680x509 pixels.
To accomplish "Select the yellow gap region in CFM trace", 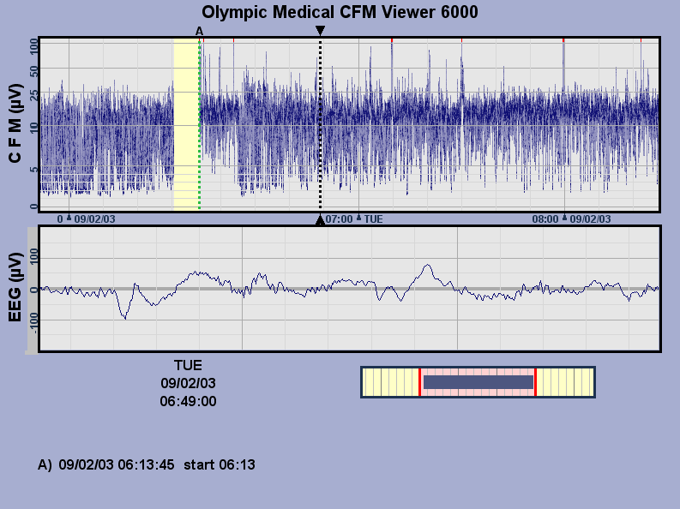I will [185, 124].
